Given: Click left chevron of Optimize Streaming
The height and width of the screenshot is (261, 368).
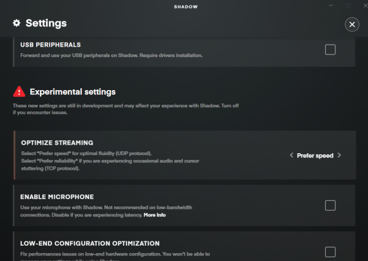Looking at the screenshot, I should tap(291, 156).
